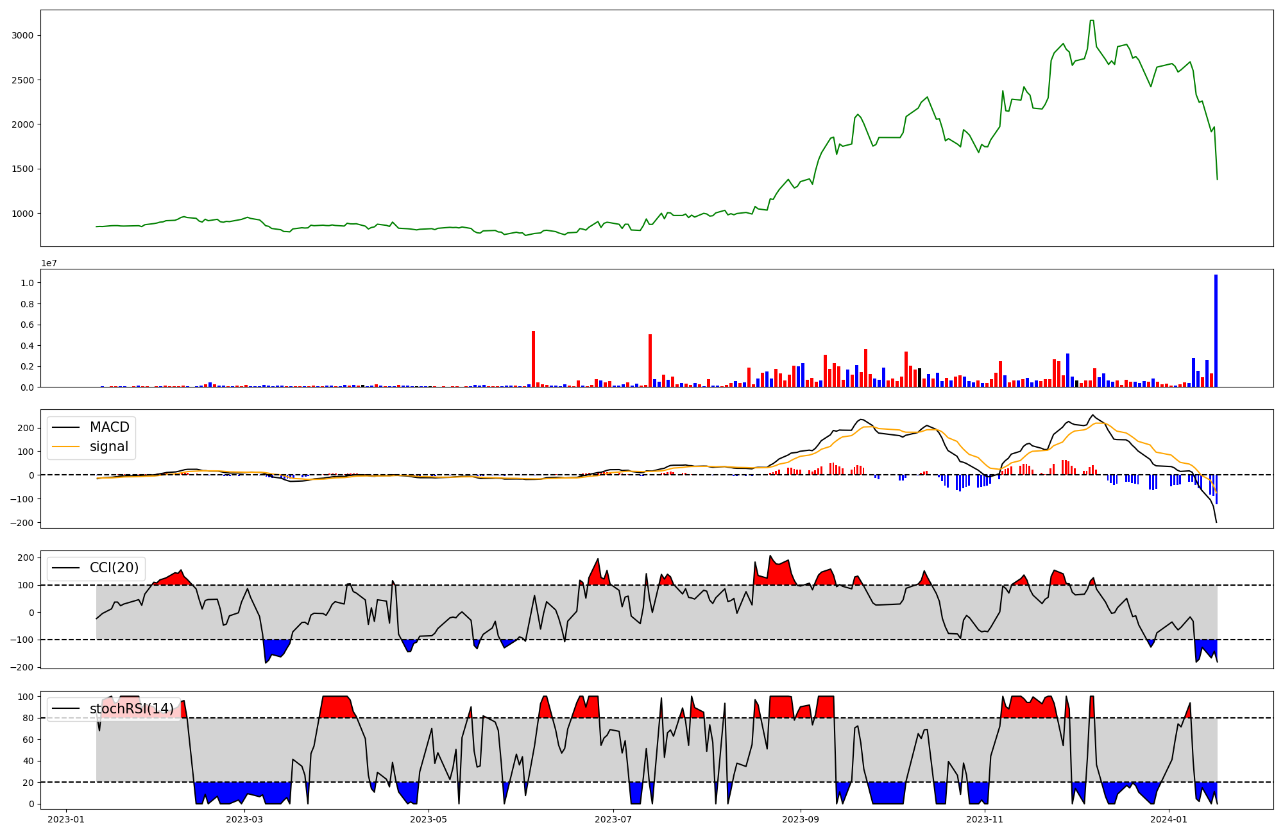Click the 2023-11 date axis label
This screenshot has height=834, width=1283.
pyautogui.click(x=984, y=819)
